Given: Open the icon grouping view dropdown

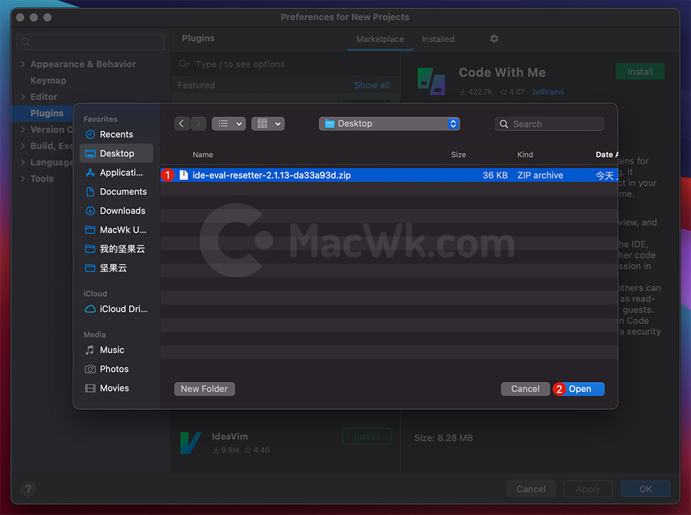Looking at the screenshot, I should (268, 124).
